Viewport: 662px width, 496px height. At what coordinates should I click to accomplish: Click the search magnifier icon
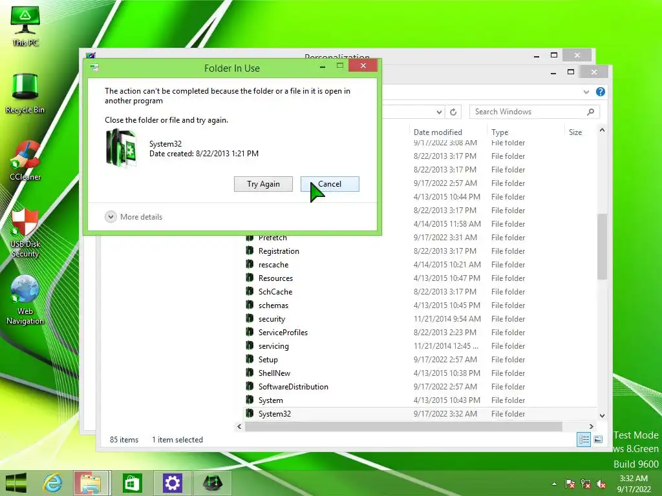pos(591,112)
